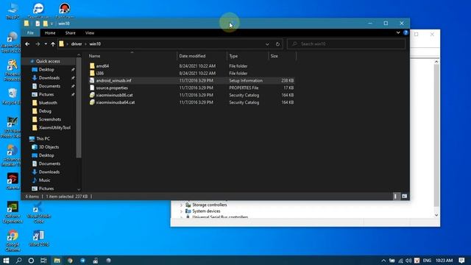471x265 pixels.
Task: Select android_winusb.inf file
Action: tap(113, 80)
